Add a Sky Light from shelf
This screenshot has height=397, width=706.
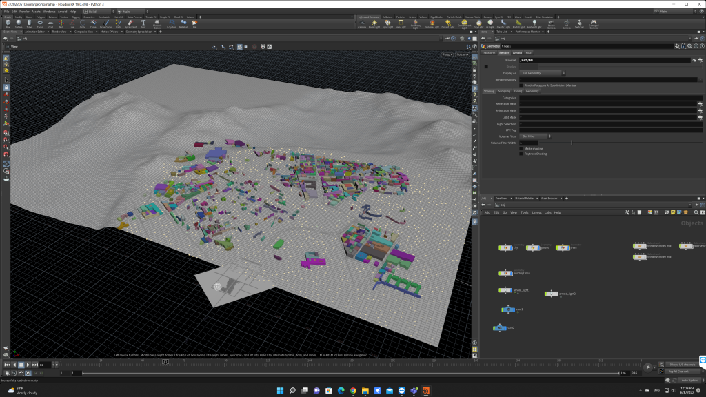point(478,24)
